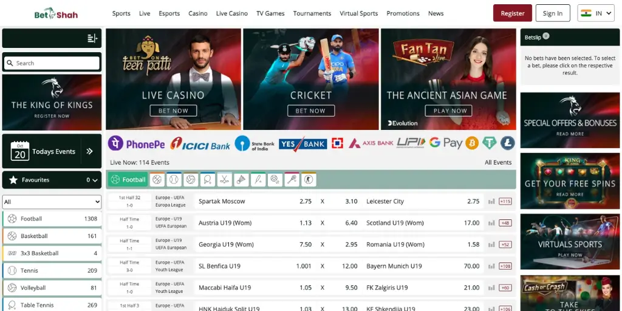Select the table tennis paddle icon filter
The height and width of the screenshot is (311, 622).
[208, 180]
